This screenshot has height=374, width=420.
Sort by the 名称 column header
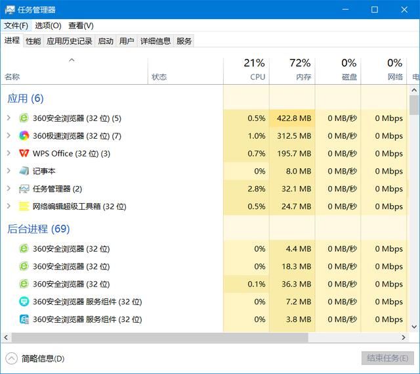coord(74,71)
